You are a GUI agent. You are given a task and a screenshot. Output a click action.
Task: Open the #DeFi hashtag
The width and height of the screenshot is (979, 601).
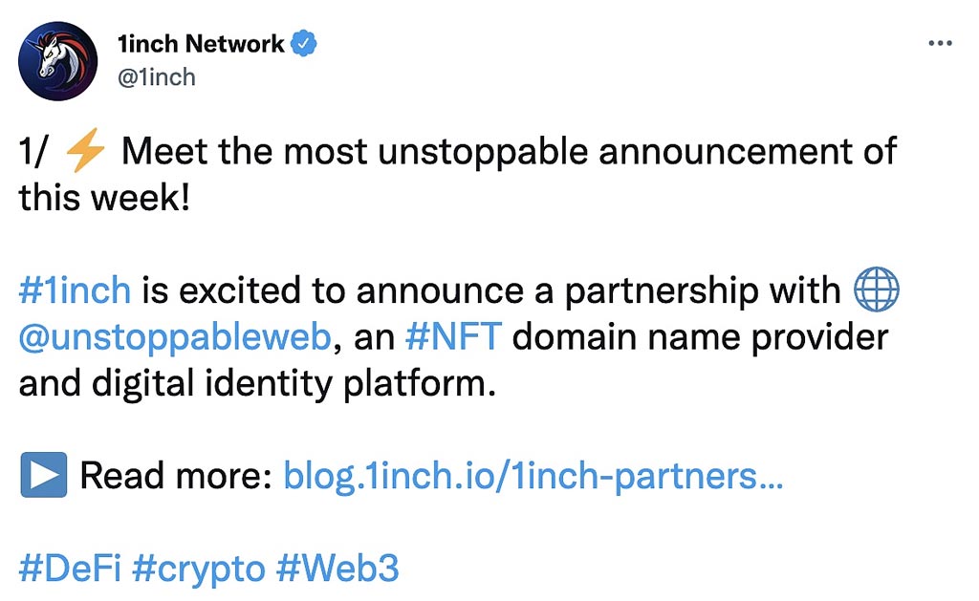[70, 569]
